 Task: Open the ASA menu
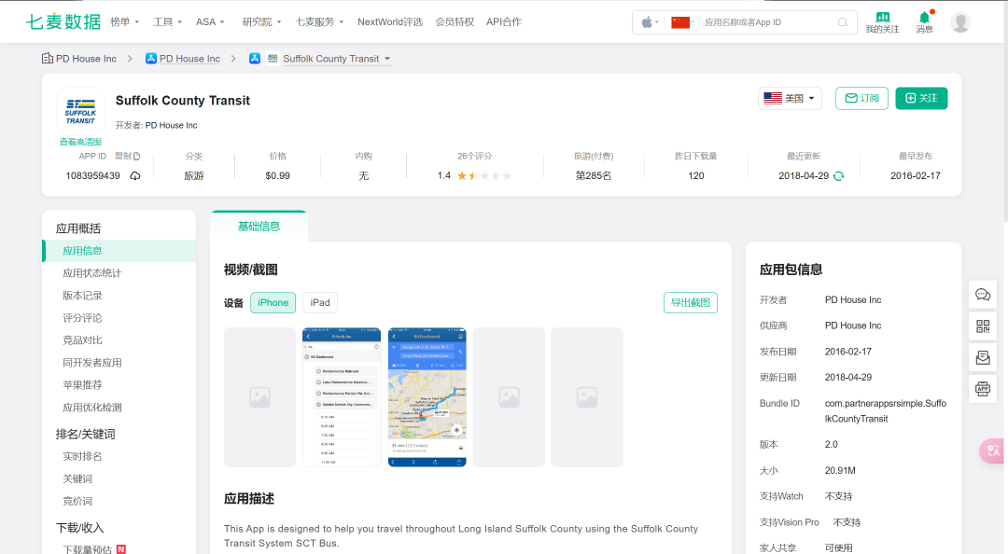(x=210, y=21)
